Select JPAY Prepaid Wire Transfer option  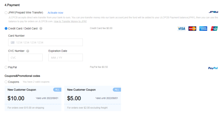[x=6, y=13]
